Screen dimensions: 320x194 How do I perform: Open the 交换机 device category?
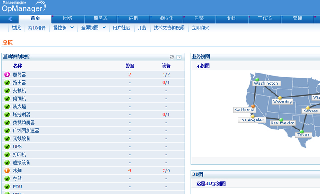20,90
